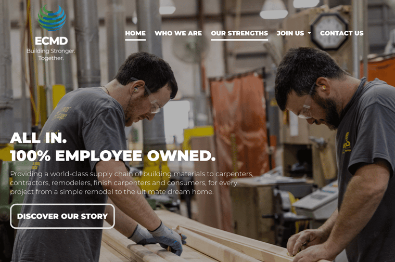Click the yellow logo on right worker's shirt
This screenshot has height=262, width=395.
(x=347, y=143)
